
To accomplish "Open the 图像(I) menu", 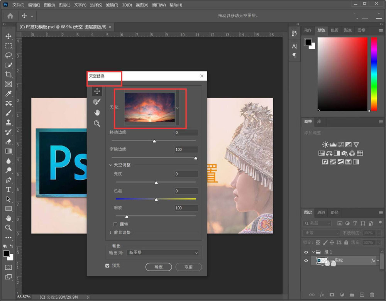I will [49, 5].
